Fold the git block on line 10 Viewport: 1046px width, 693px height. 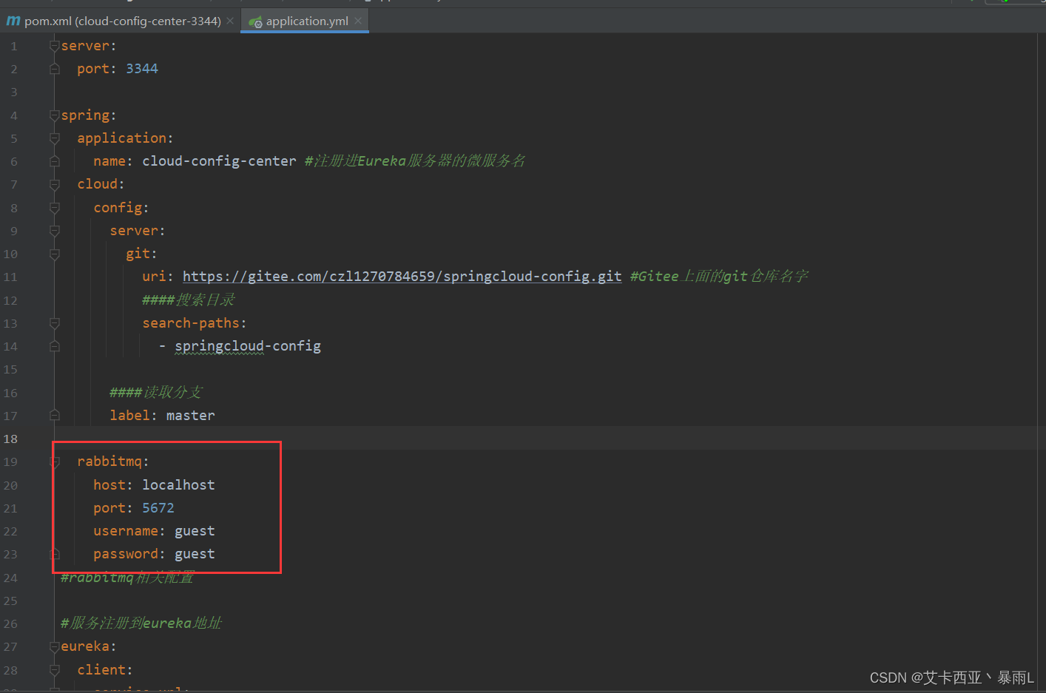click(54, 254)
